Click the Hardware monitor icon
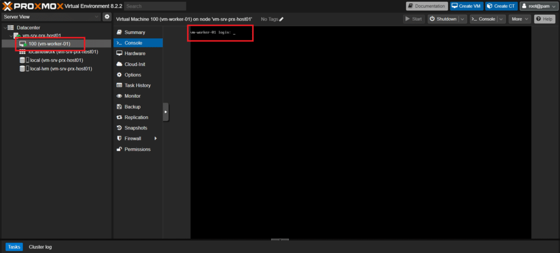 (119, 54)
